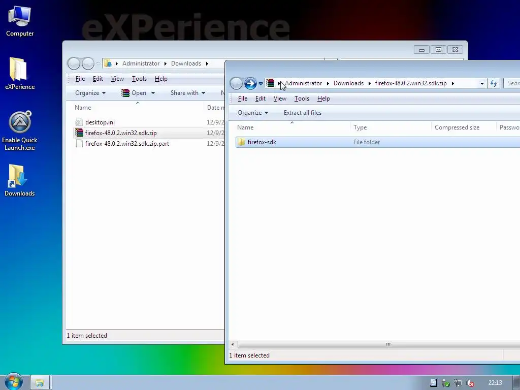This screenshot has width=520, height=390.
Task: Open Help menu in Downloads window
Action: pos(161,79)
